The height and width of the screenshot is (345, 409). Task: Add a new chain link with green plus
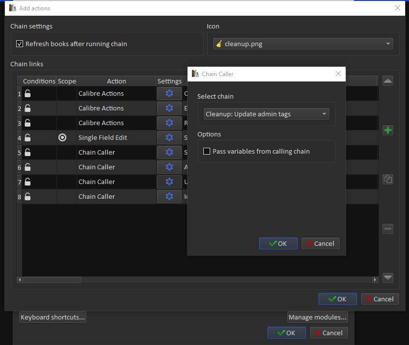388,130
